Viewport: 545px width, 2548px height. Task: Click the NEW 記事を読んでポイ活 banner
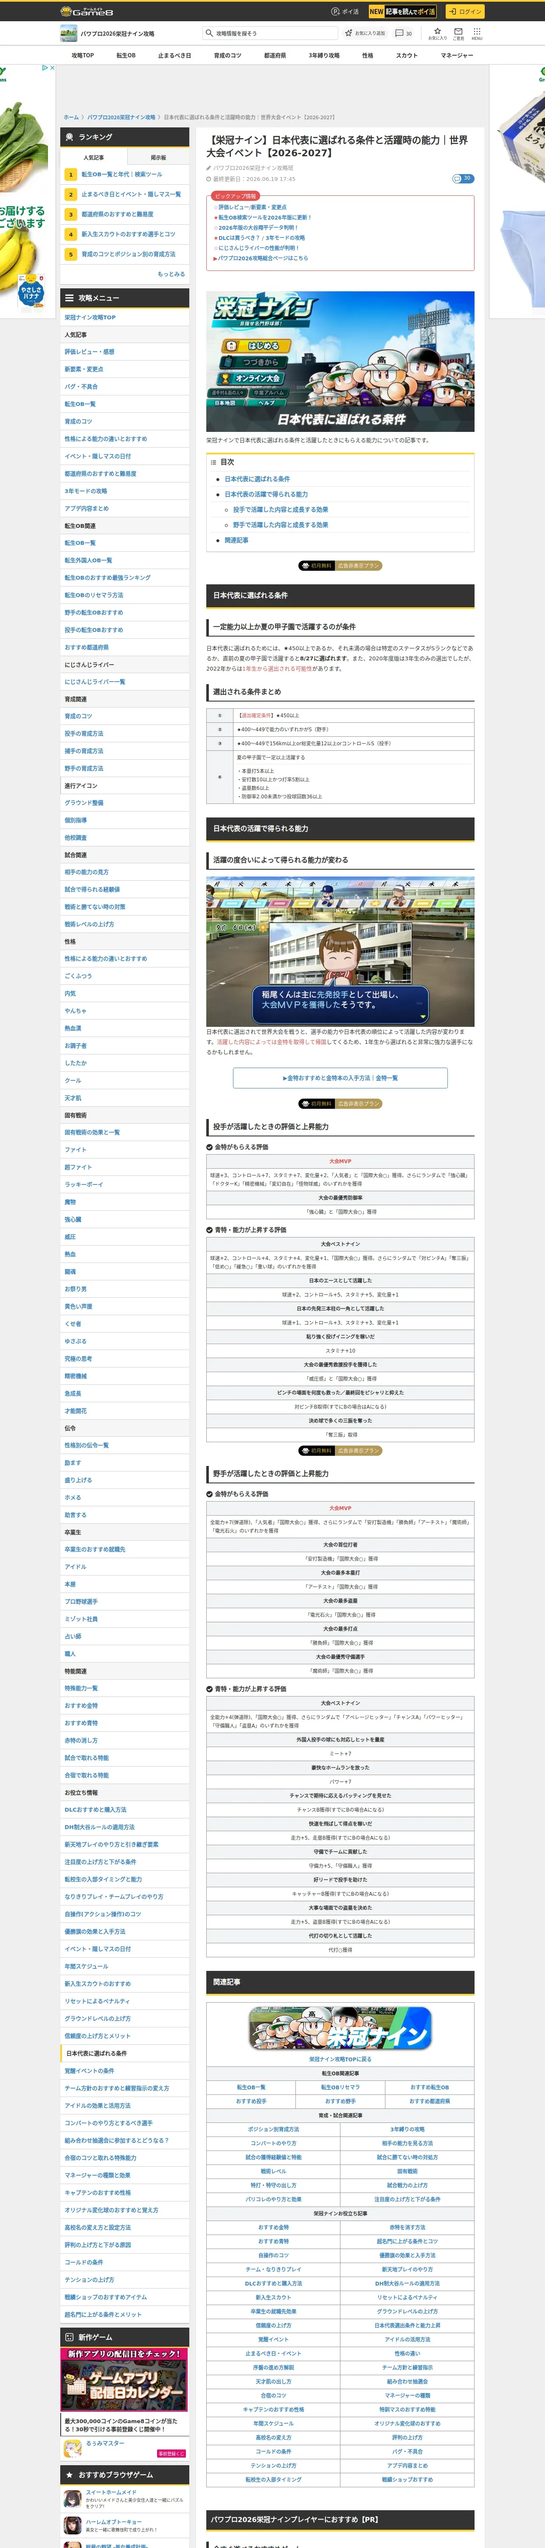tap(402, 12)
